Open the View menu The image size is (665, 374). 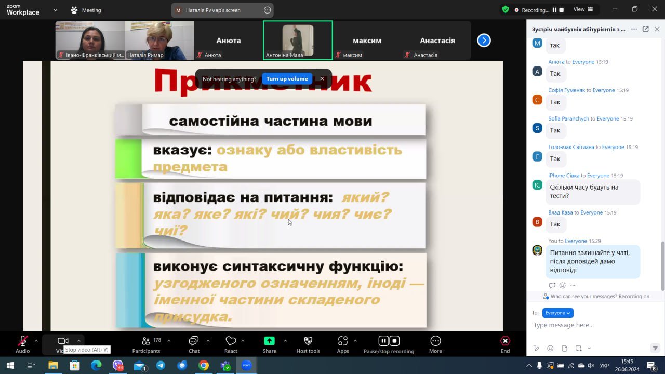point(582,9)
